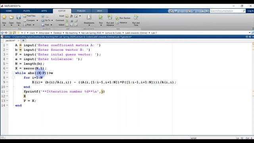The height and width of the screenshot is (143, 254).
Task: Click the Smart Indent icon
Action: (67, 25)
